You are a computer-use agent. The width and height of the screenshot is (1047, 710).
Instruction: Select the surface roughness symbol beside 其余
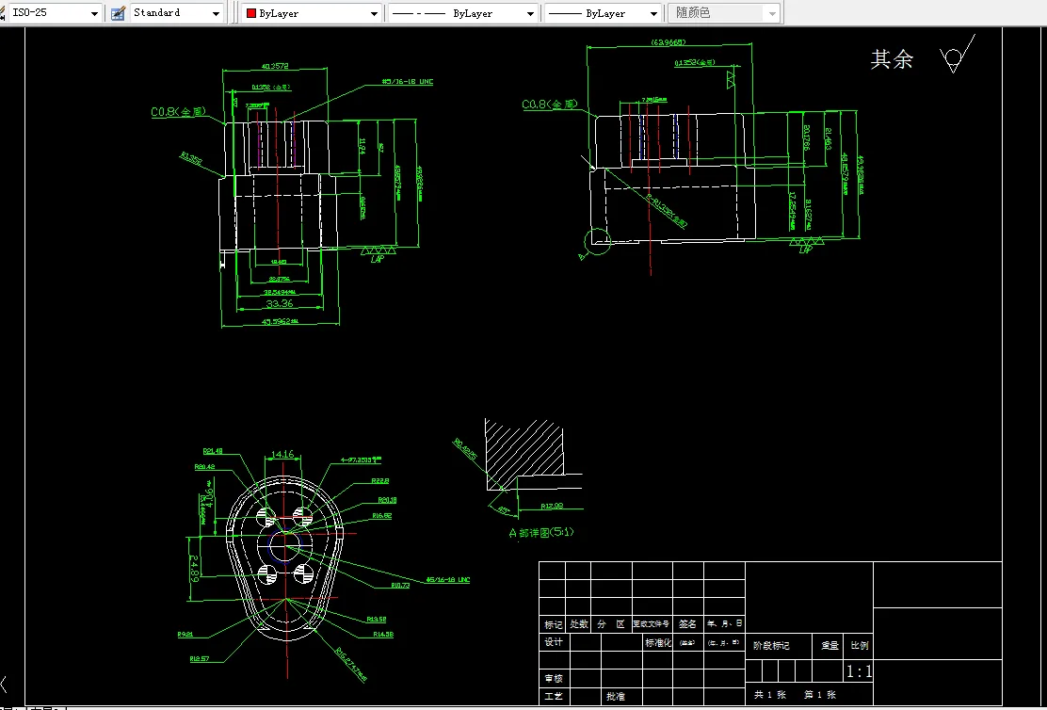coord(957,55)
